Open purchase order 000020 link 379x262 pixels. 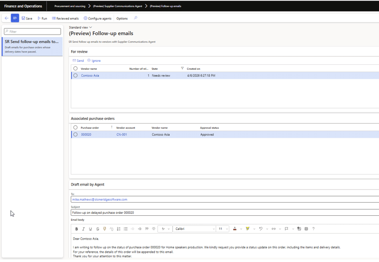[x=86, y=135]
